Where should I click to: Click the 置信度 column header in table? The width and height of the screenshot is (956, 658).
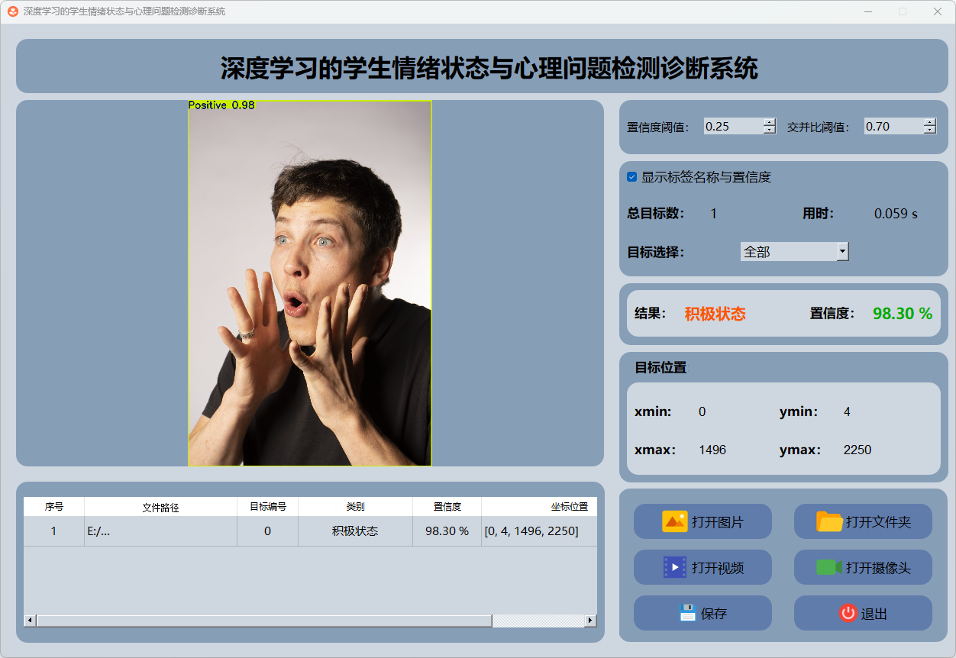point(447,507)
